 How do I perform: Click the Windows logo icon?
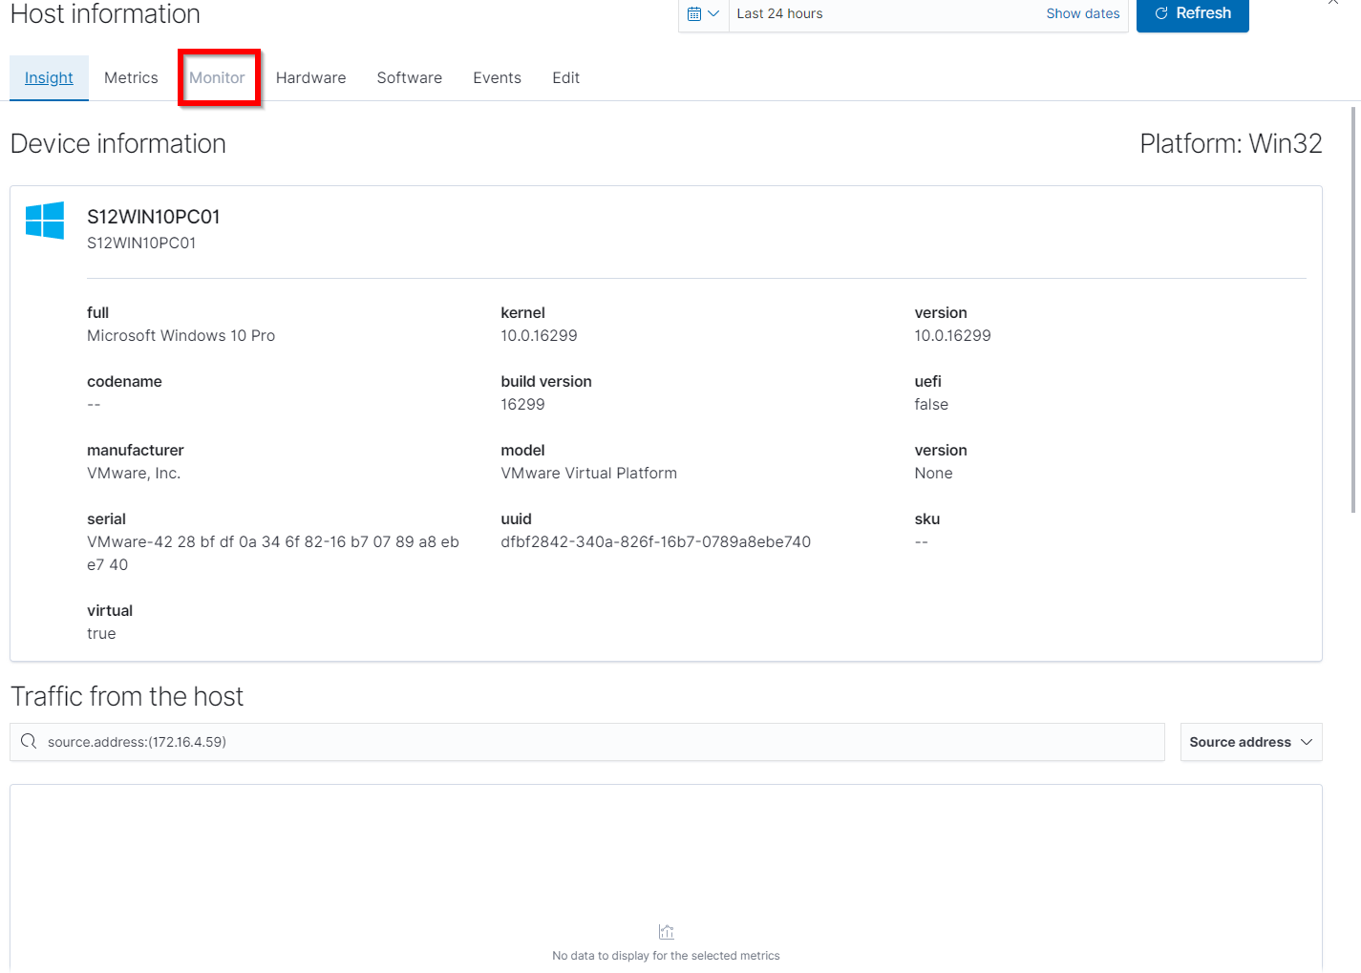[x=45, y=221]
